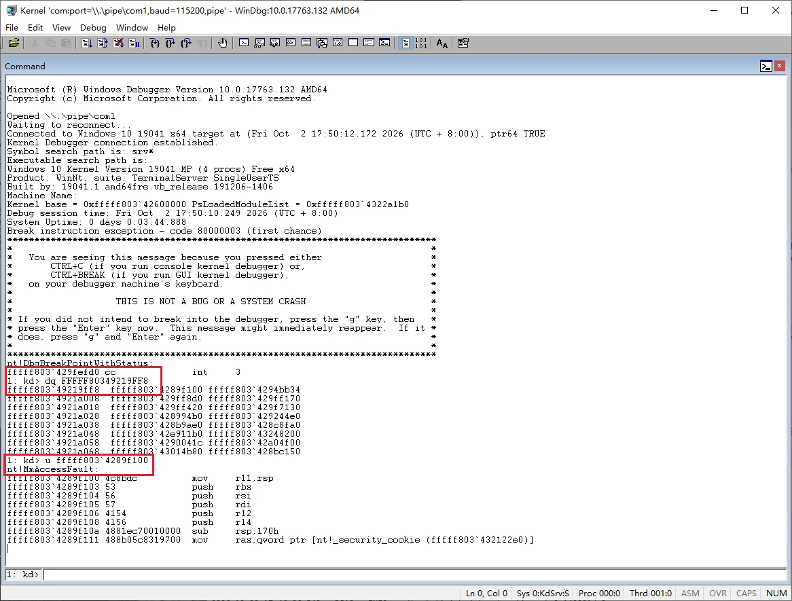This screenshot has height=601, width=792.
Task: Click the Restart debugging toolbar icon
Action: coord(103,43)
